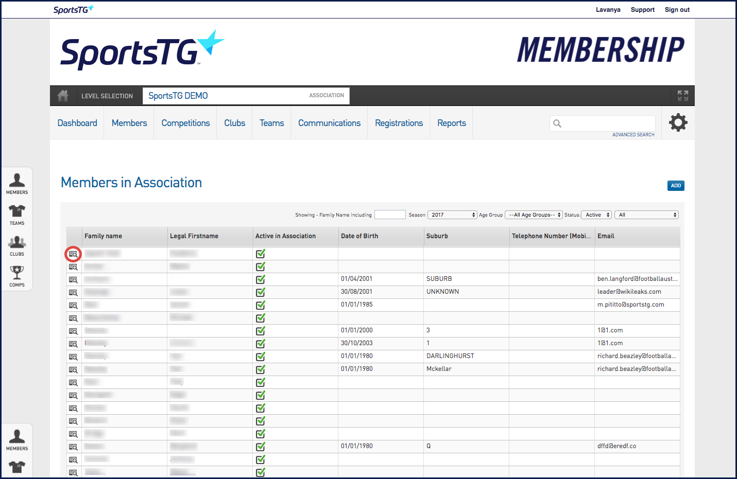
Task: Open settings with the gear icon
Action: coord(678,122)
